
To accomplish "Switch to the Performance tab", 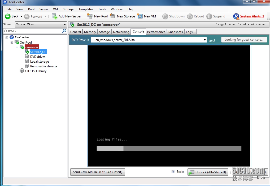I will [x=156, y=32].
